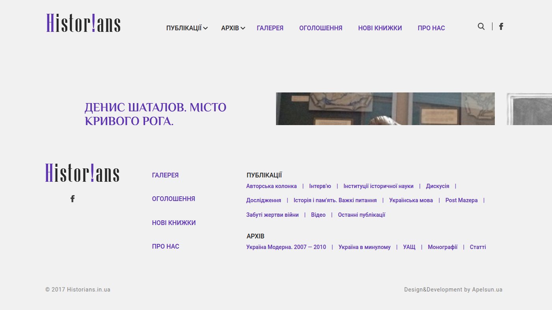Click the © 2017 Historians.in.ua text
Viewport: 552px width, 310px height.
click(x=78, y=290)
